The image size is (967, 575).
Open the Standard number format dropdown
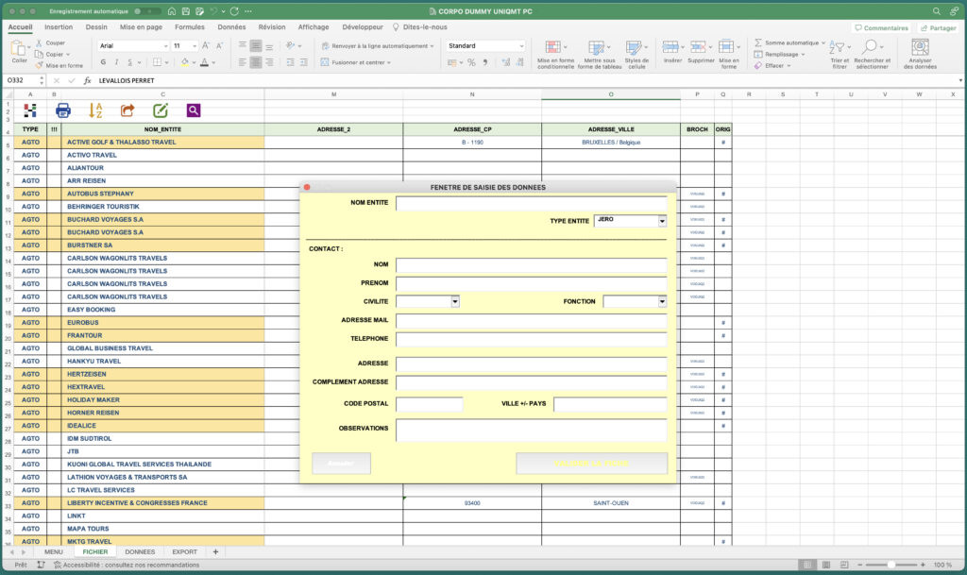(521, 46)
